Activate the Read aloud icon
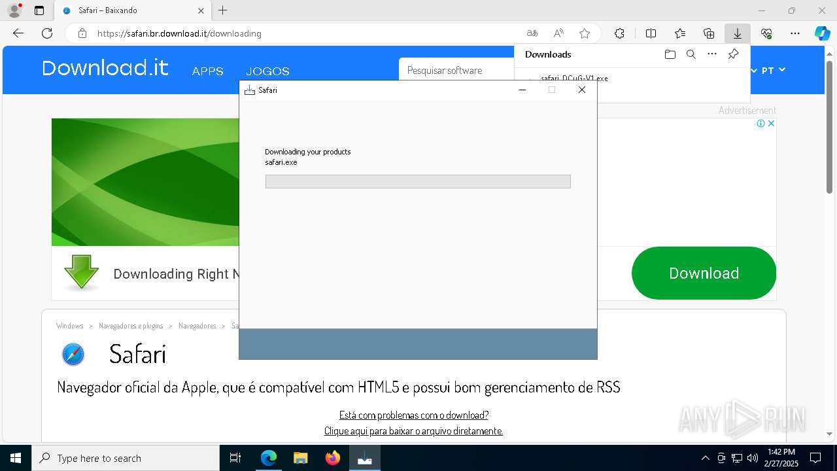This screenshot has height=471, width=837. point(558,33)
